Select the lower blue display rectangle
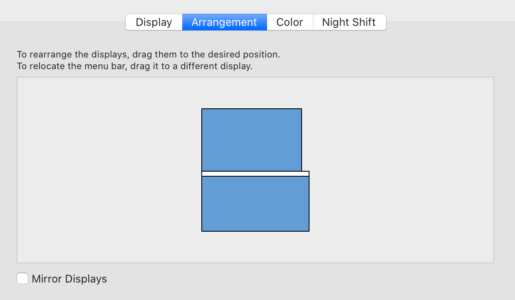The image size is (515, 300). tap(255, 204)
